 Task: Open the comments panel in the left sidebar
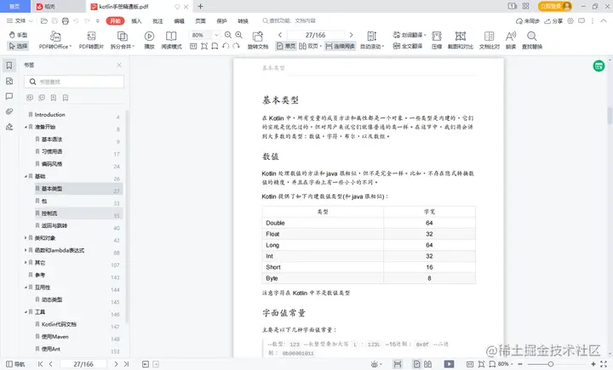(x=9, y=96)
